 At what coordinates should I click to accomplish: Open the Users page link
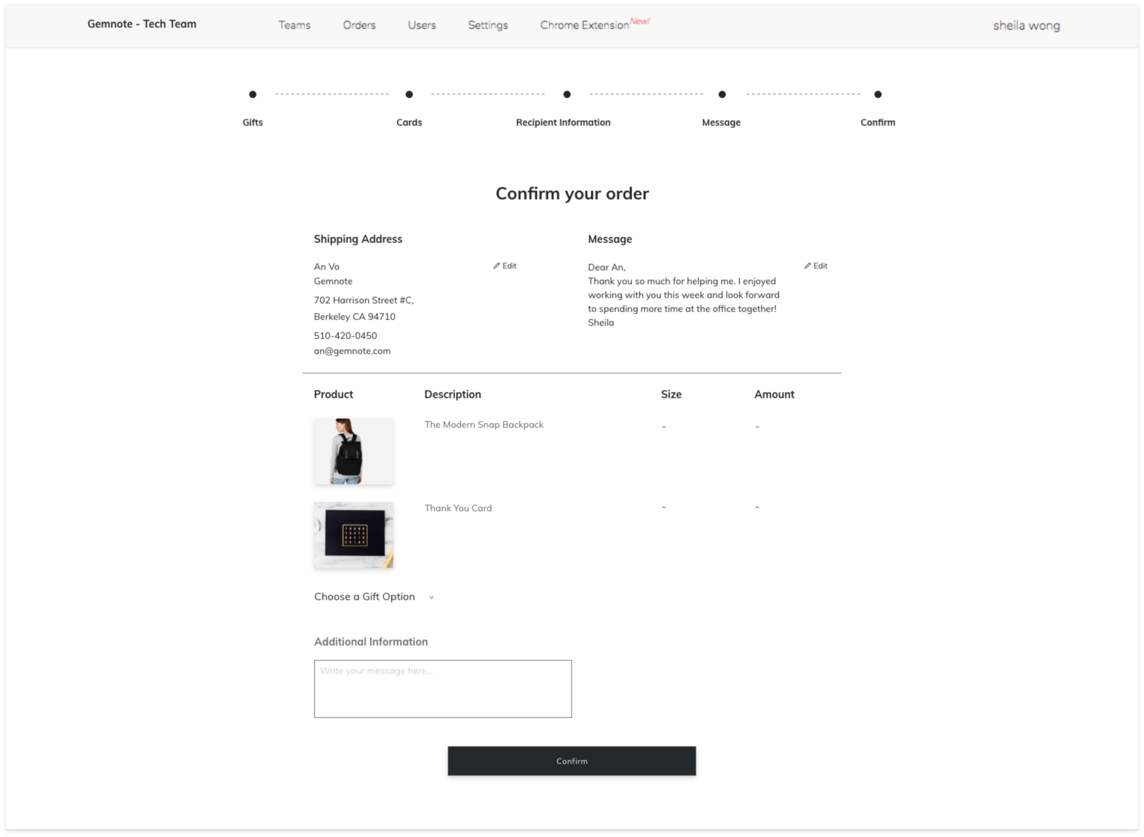click(x=422, y=25)
